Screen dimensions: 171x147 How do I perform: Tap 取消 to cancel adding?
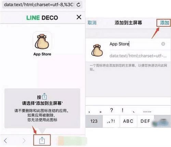92,23
